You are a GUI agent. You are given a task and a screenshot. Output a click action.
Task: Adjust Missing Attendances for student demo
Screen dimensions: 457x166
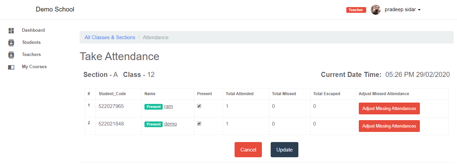point(389,126)
